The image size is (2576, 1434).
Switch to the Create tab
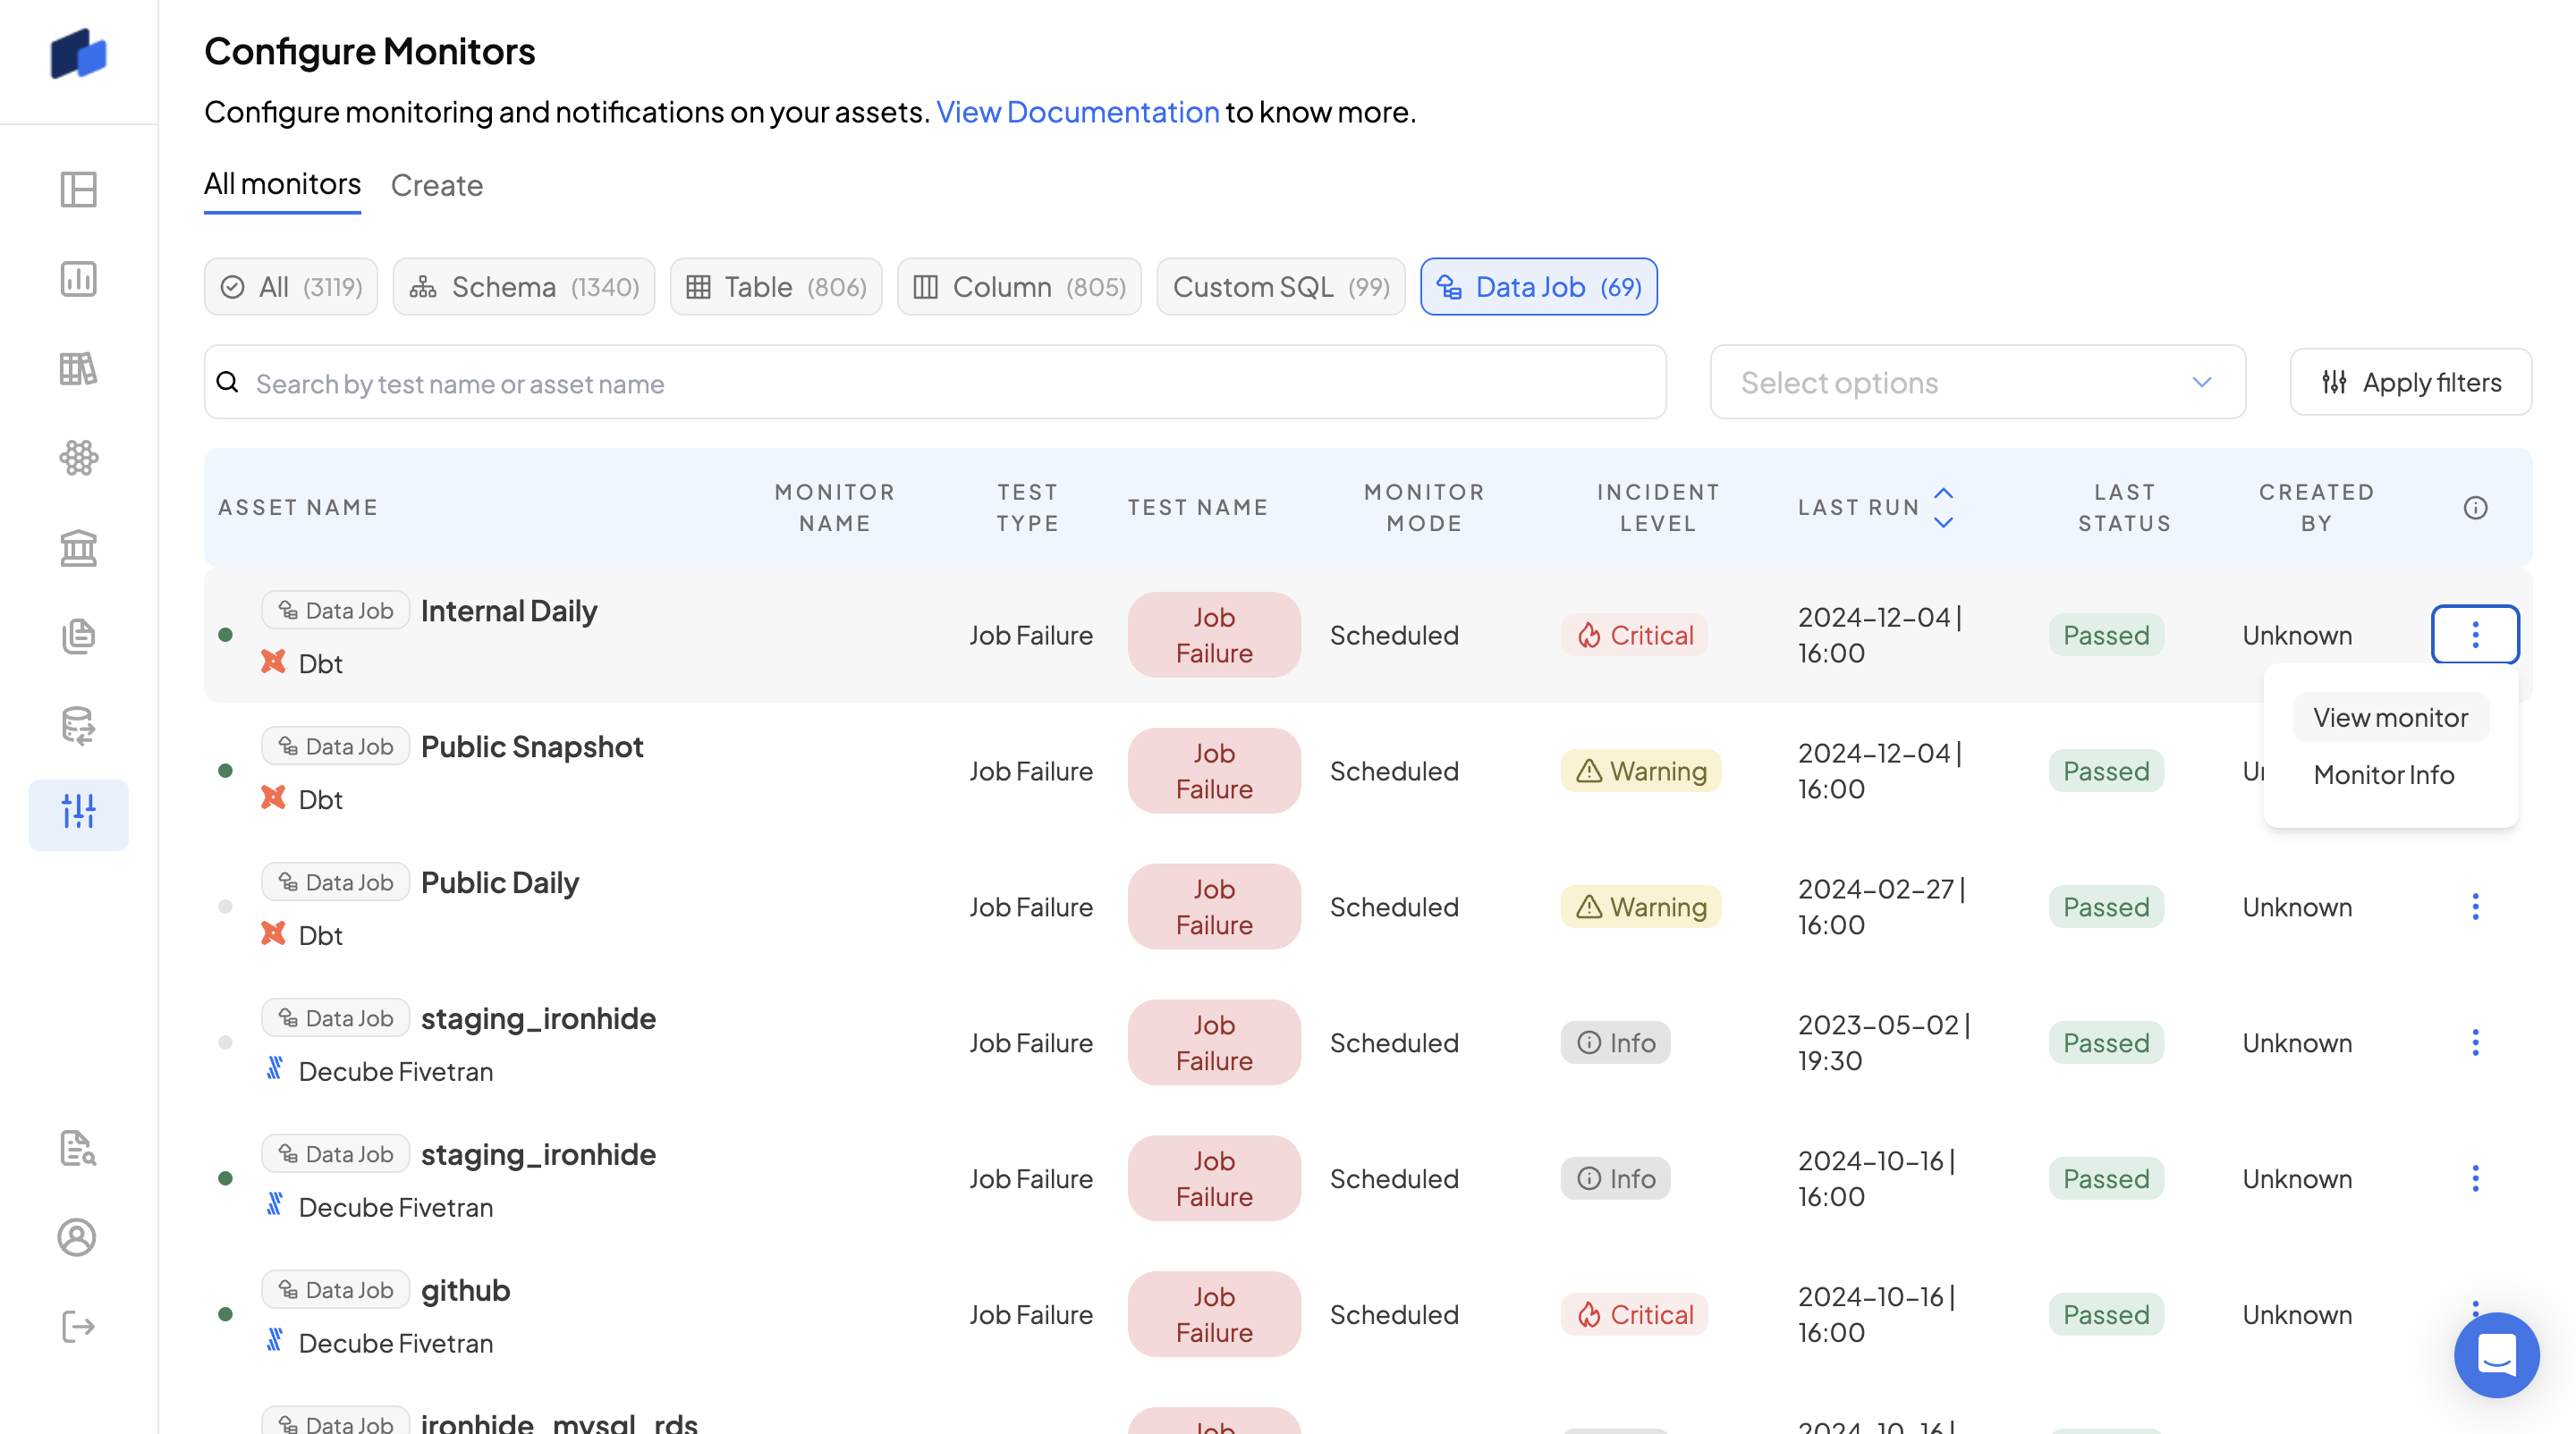[x=437, y=185]
